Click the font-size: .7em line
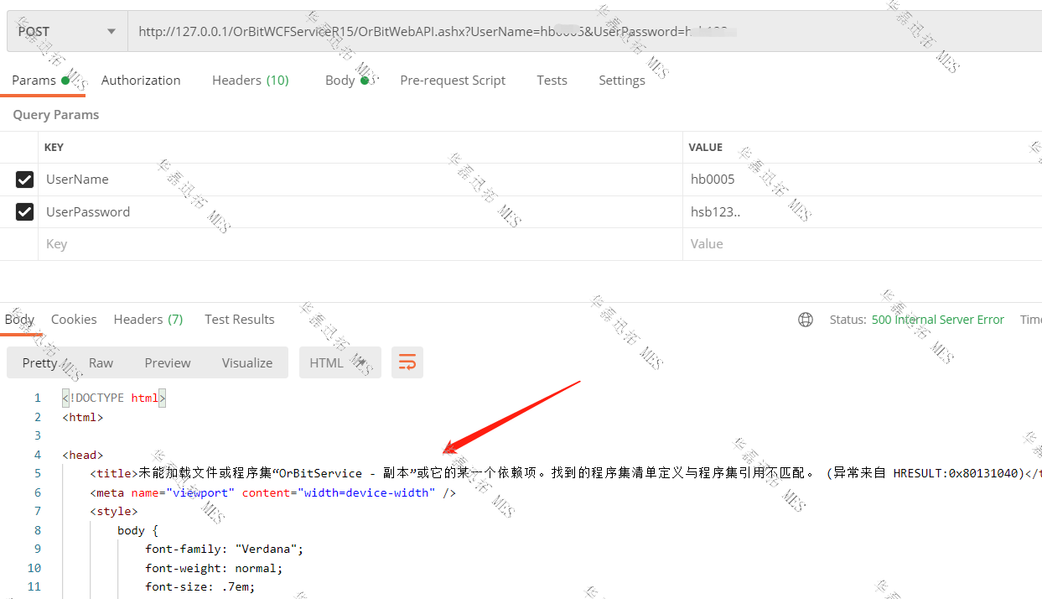Viewport: 1042px width, 599px height. point(200,587)
